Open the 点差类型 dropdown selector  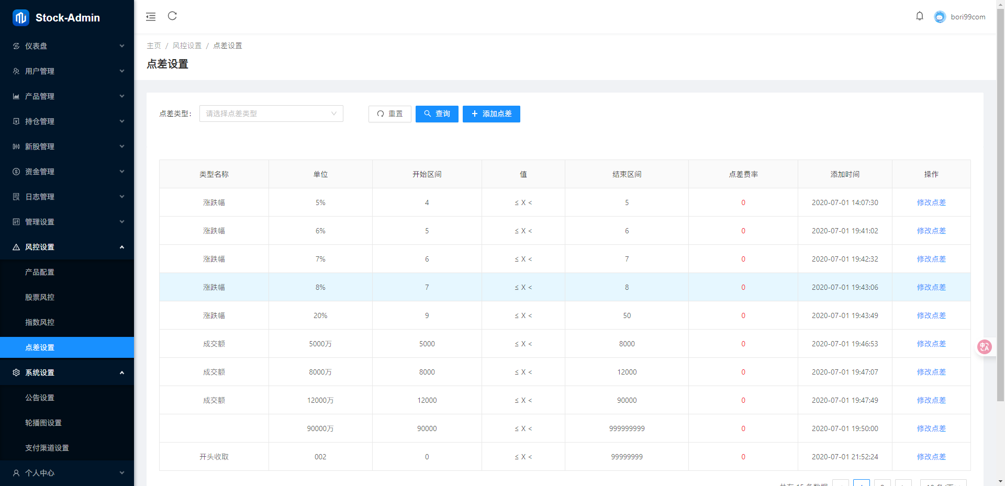pyautogui.click(x=271, y=114)
